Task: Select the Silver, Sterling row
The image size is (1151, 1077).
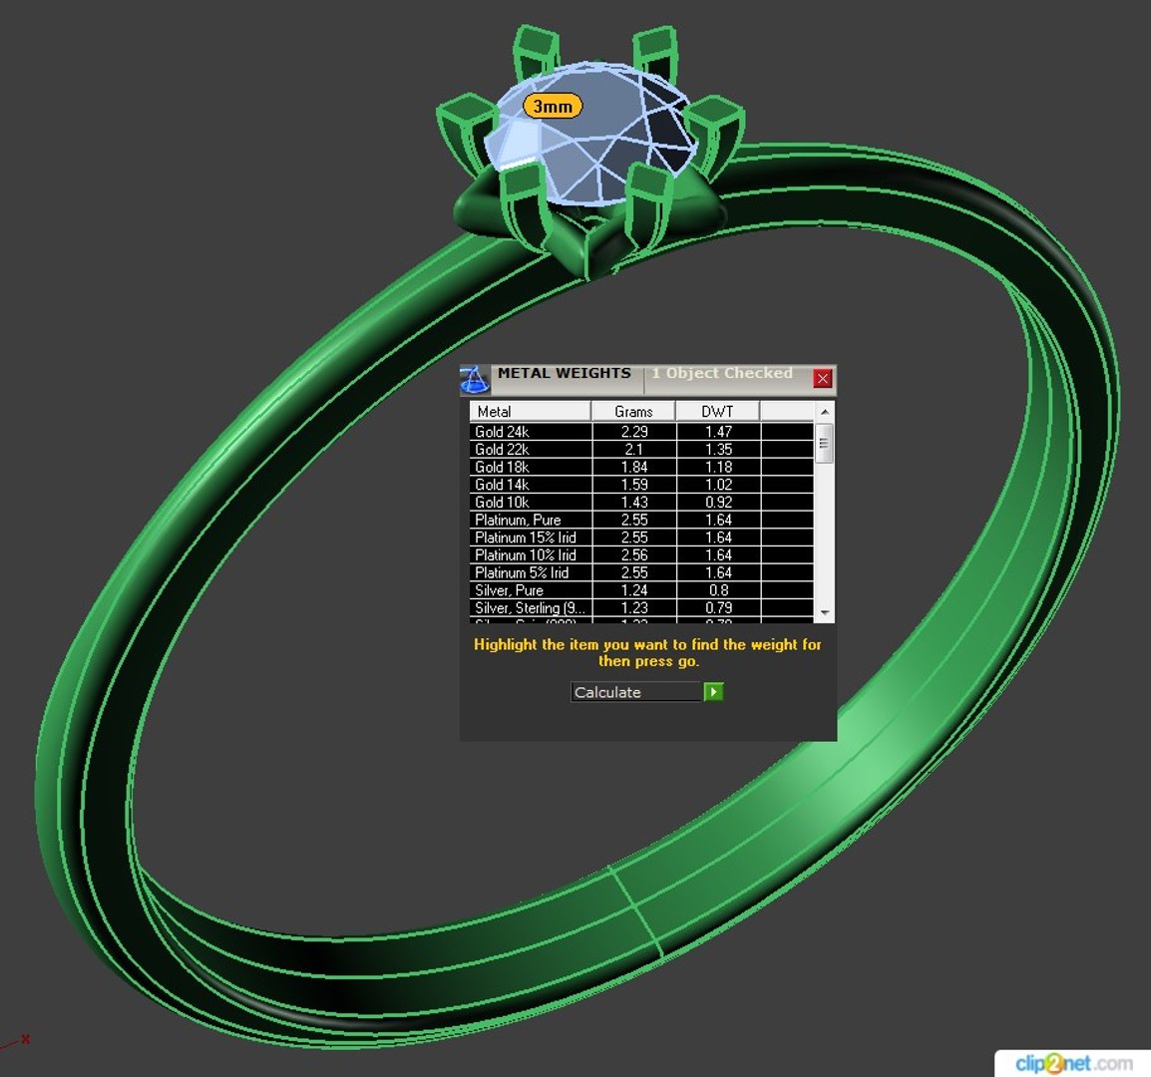Action: (x=641, y=608)
